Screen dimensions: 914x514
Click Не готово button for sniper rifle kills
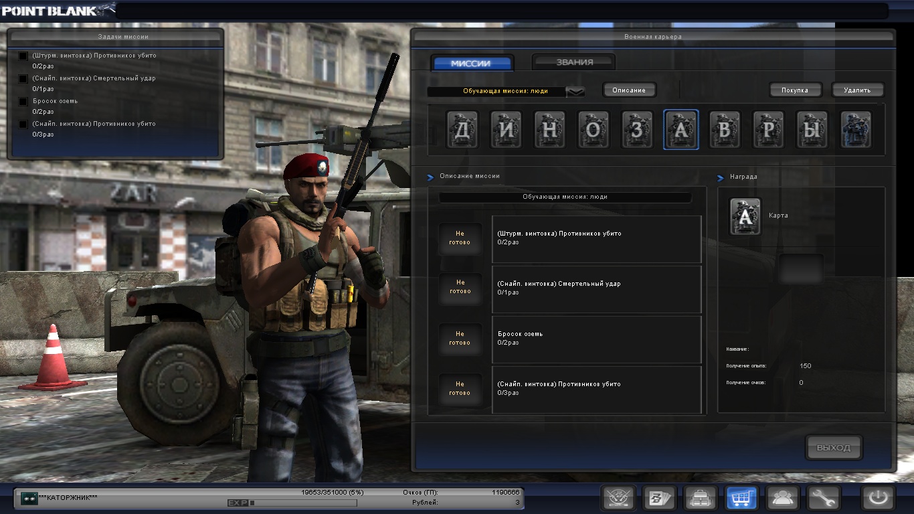[460, 388]
